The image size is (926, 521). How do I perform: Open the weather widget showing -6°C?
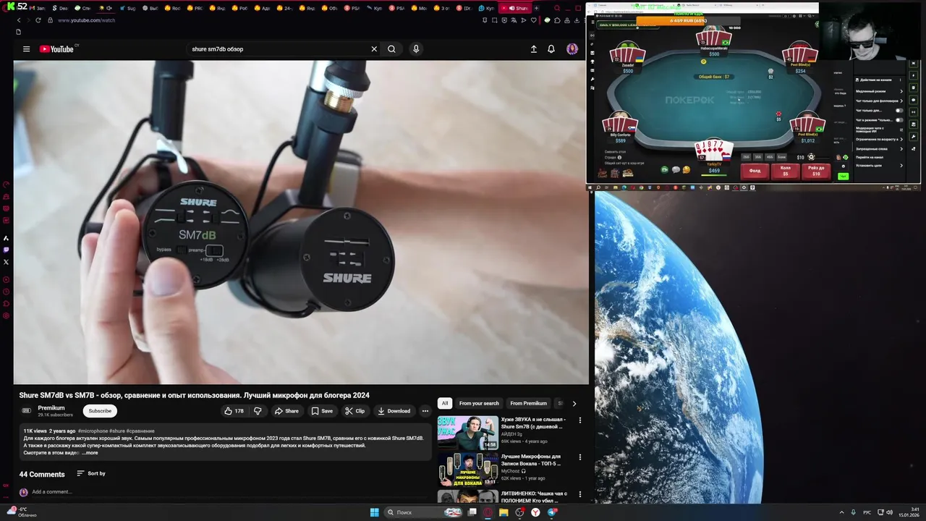click(22, 512)
